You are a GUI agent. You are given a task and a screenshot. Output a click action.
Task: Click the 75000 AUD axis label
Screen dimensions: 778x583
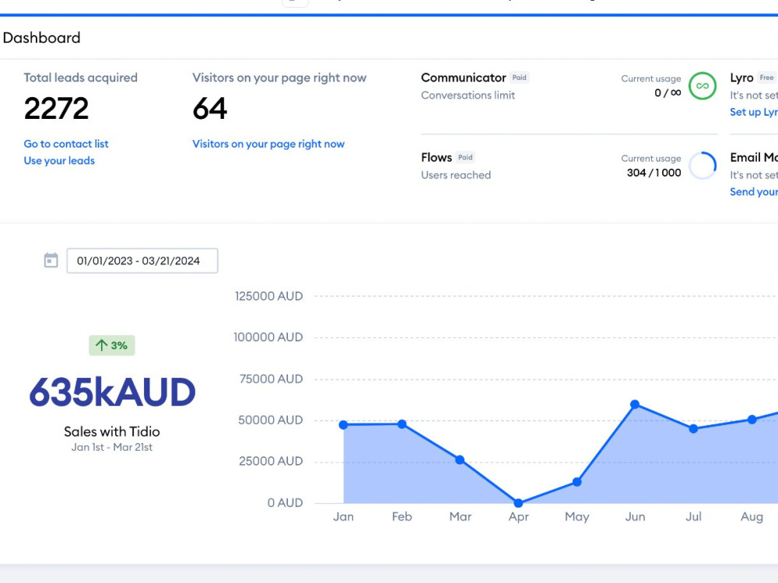tap(271, 379)
